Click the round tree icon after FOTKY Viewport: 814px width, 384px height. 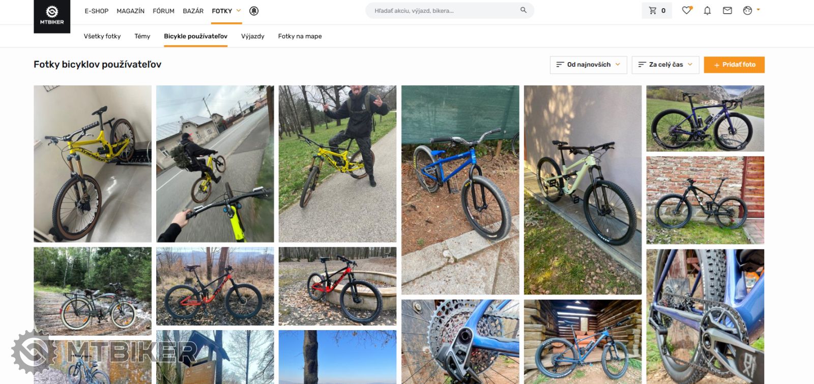click(254, 11)
